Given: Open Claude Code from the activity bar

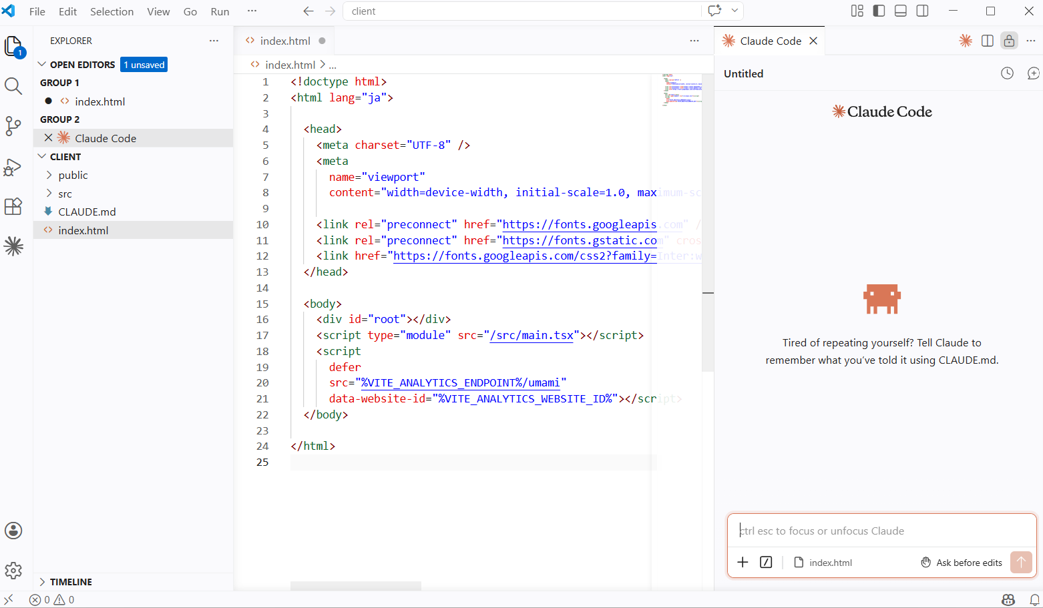Looking at the screenshot, I should click(x=14, y=246).
